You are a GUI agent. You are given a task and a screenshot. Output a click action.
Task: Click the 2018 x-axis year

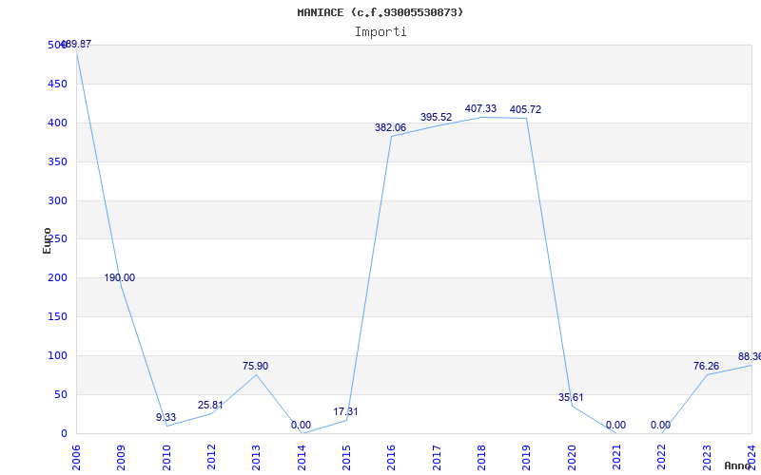click(481, 458)
